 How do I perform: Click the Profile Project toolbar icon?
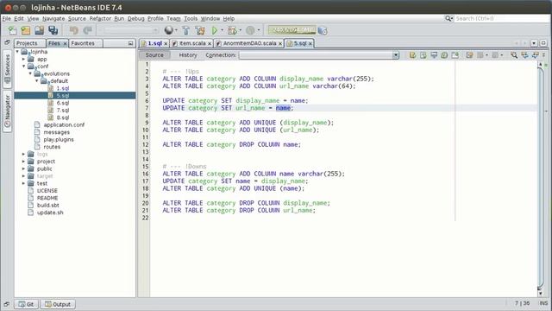tap(250, 30)
